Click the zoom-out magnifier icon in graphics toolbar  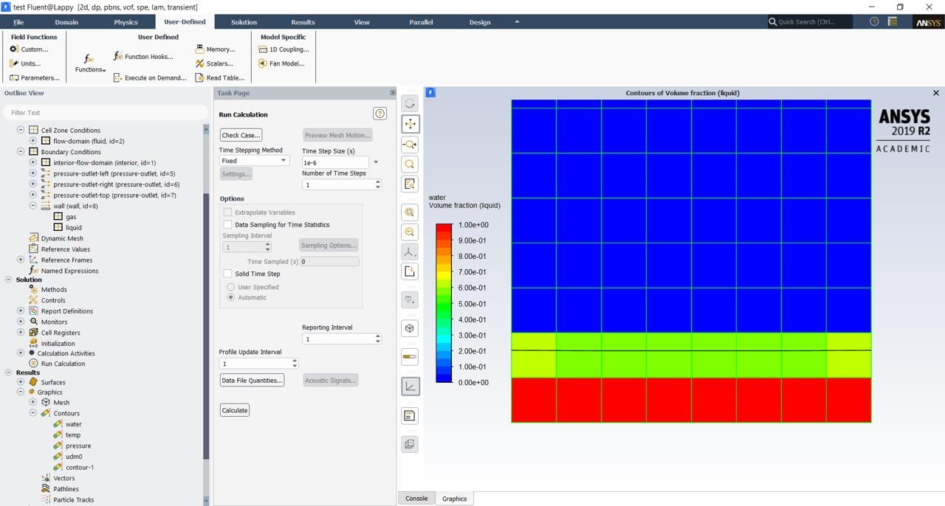tap(410, 232)
